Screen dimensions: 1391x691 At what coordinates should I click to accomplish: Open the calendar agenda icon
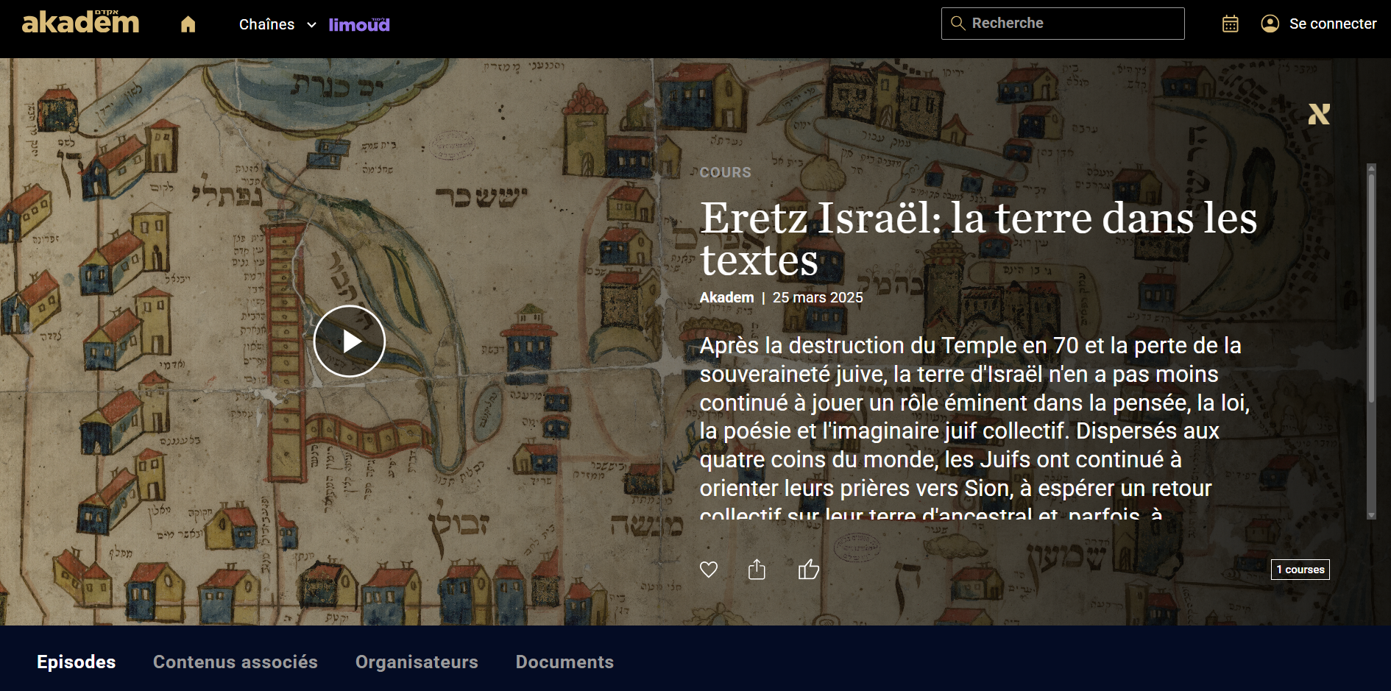pos(1231,24)
